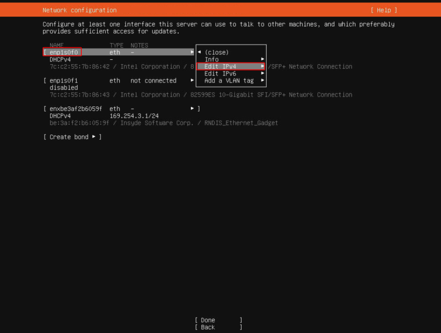Click the DHCPv4 label under enp1s0f0

[60, 59]
